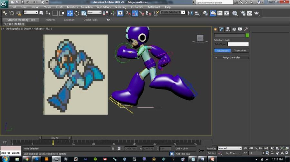Click the Select by Name icon
Viewport: 290px width, 162px height.
(x=48, y=13)
